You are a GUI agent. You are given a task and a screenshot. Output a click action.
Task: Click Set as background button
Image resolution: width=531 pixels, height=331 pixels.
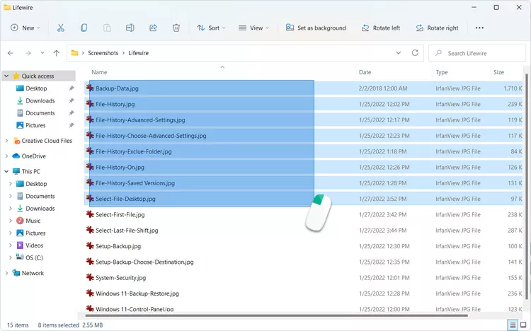click(316, 28)
